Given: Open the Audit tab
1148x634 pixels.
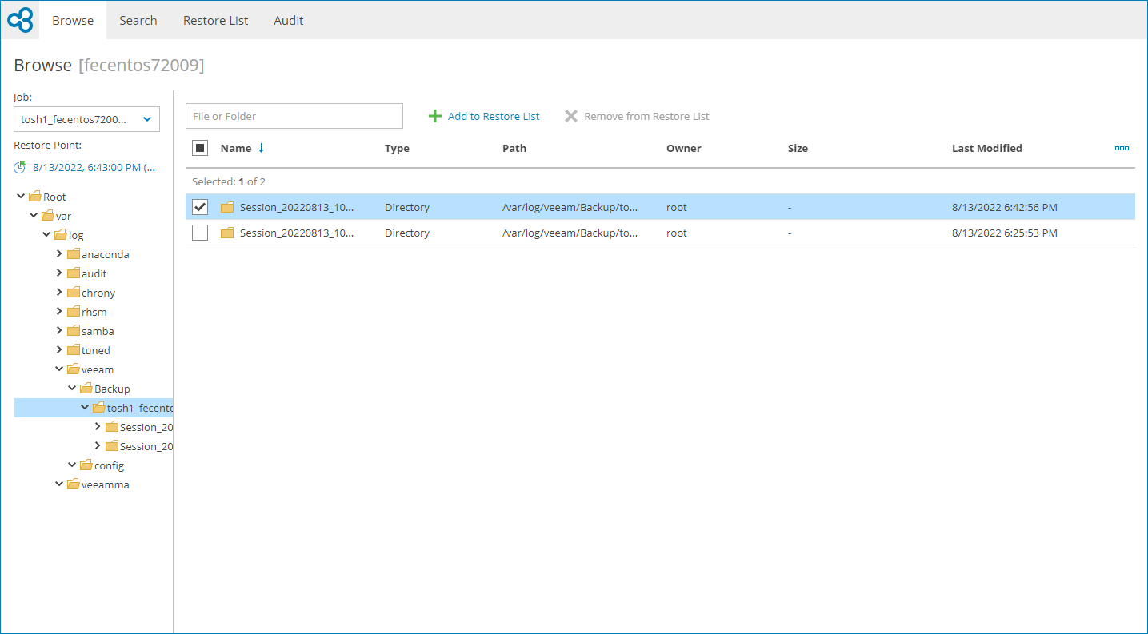Looking at the screenshot, I should tap(288, 20).
